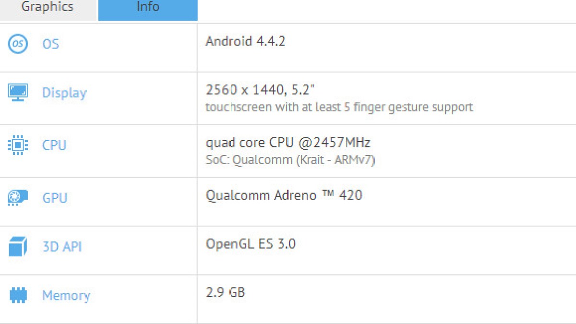The height and width of the screenshot is (324, 576).
Task: Click the 3D API label
Action: click(61, 247)
